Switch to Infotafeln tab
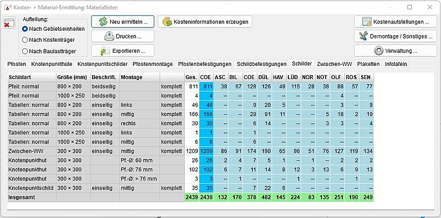441x218 pixels. coord(396,64)
